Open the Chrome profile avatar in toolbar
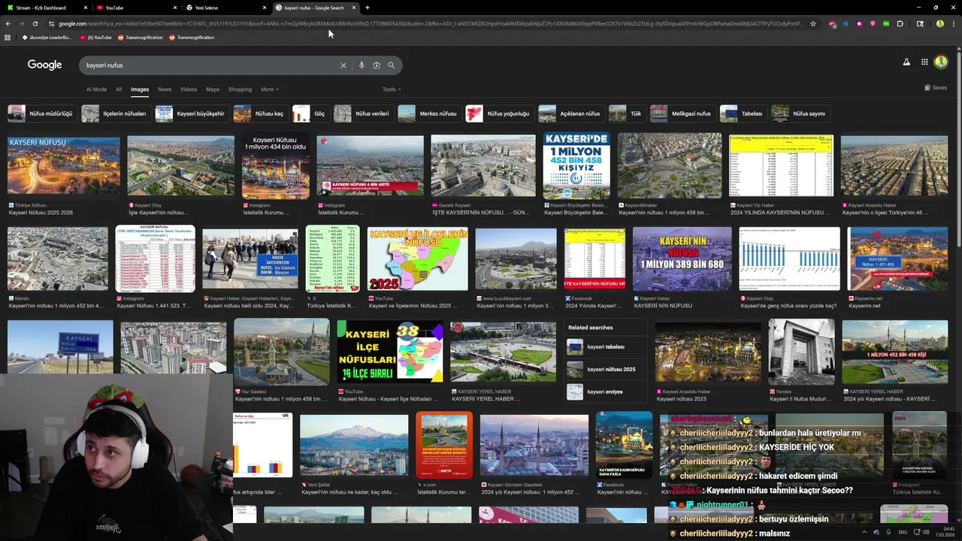The width and height of the screenshot is (962, 541). [x=939, y=24]
